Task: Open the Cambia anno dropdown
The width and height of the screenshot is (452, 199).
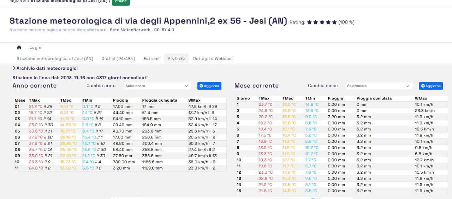Action: (157, 86)
